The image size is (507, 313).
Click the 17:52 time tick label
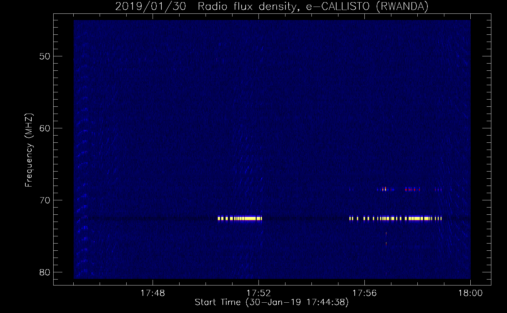[259, 293]
